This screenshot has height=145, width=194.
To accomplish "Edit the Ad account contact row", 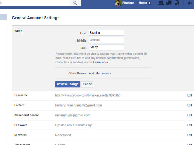I will (x=189, y=115).
